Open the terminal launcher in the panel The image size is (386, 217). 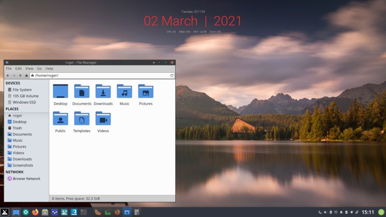tap(83, 212)
